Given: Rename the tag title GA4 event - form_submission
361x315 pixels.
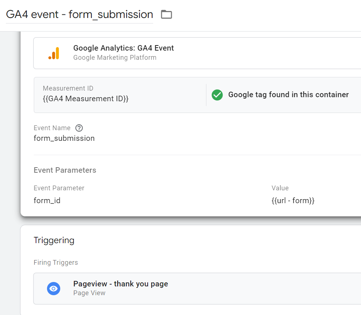Looking at the screenshot, I should tap(79, 15).
